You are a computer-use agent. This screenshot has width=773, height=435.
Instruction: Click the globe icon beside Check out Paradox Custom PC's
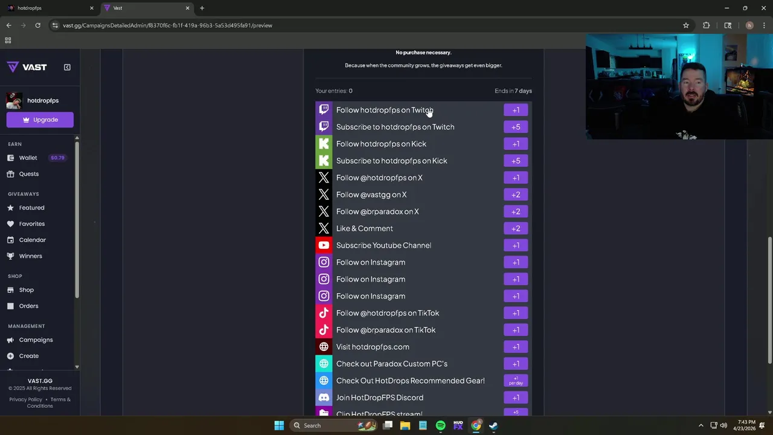pos(324,364)
